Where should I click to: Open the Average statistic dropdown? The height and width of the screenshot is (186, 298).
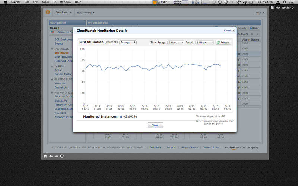coord(128,42)
